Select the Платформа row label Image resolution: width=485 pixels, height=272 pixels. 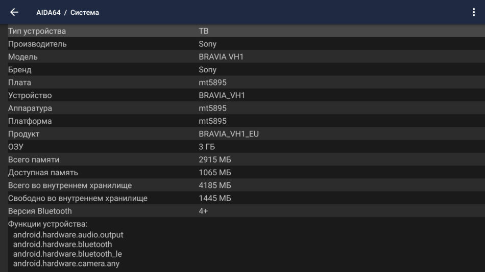coord(30,121)
